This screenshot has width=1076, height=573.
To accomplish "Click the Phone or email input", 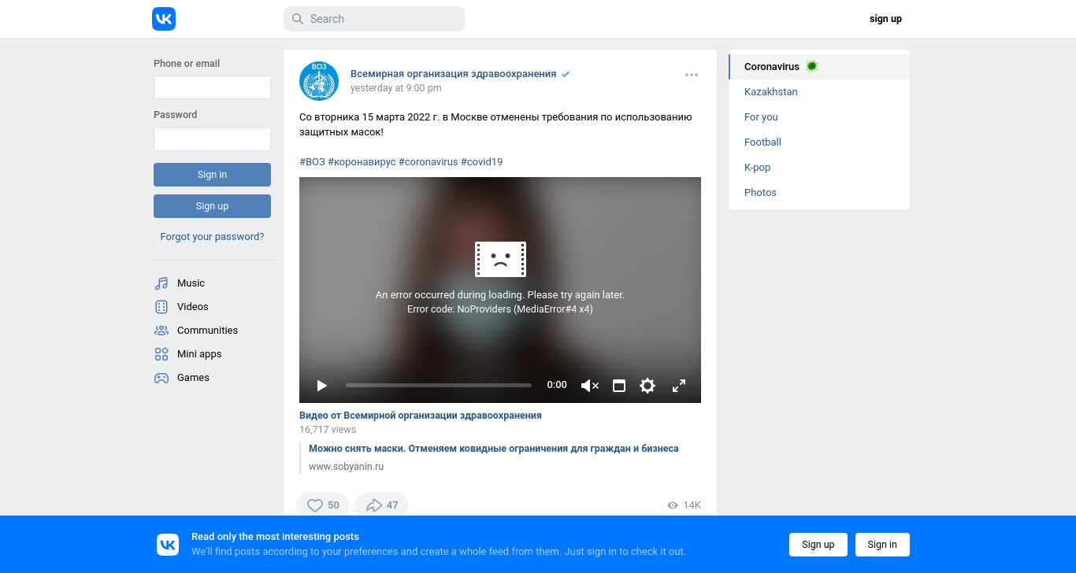I will point(212,87).
